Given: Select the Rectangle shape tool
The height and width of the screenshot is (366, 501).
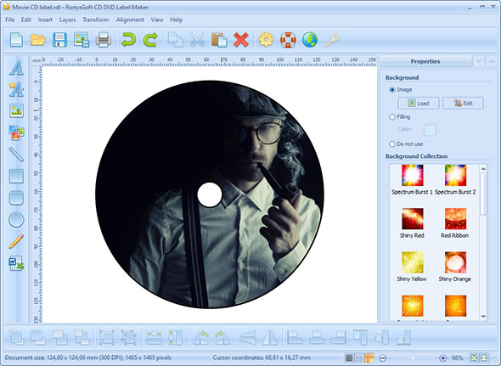Looking at the screenshot, I should (16, 176).
